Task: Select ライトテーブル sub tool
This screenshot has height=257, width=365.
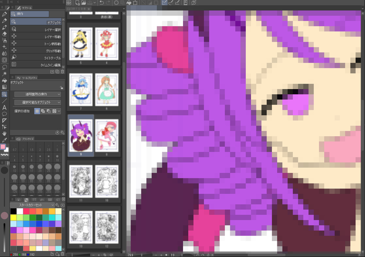Action: click(x=36, y=57)
